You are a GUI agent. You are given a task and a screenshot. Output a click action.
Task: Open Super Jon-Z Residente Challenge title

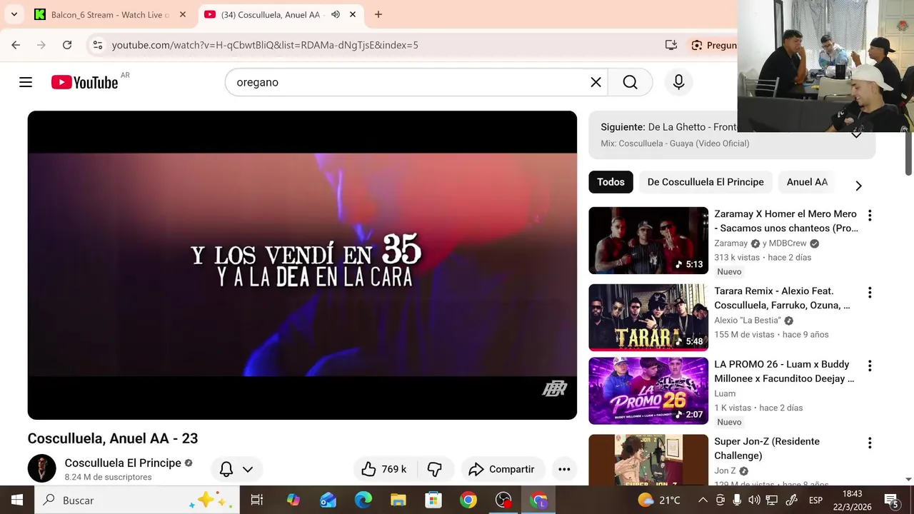coord(767,448)
